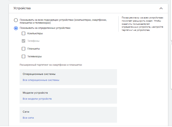This screenshot has height=127, width=172.
Task: Click the greyed 'Телефоны' label text
Action: tap(33, 41)
